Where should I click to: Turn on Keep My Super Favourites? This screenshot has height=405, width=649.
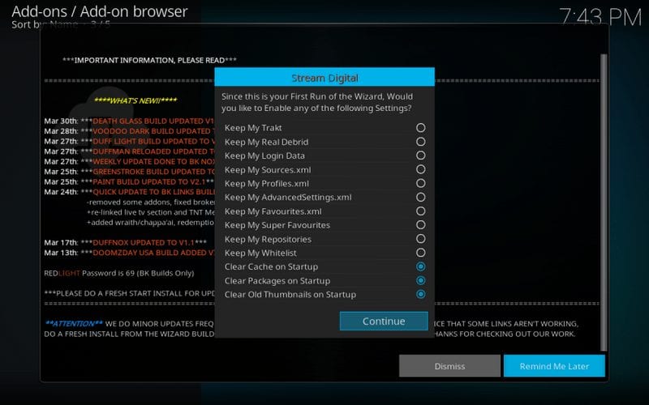pyautogui.click(x=420, y=225)
